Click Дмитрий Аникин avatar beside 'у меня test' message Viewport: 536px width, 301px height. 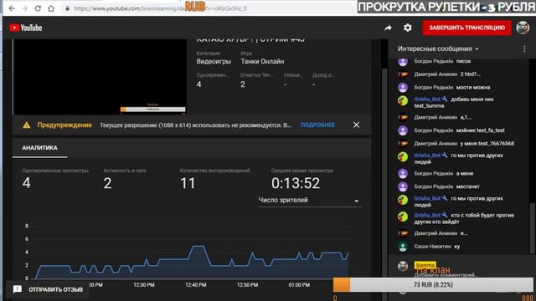tap(403, 143)
